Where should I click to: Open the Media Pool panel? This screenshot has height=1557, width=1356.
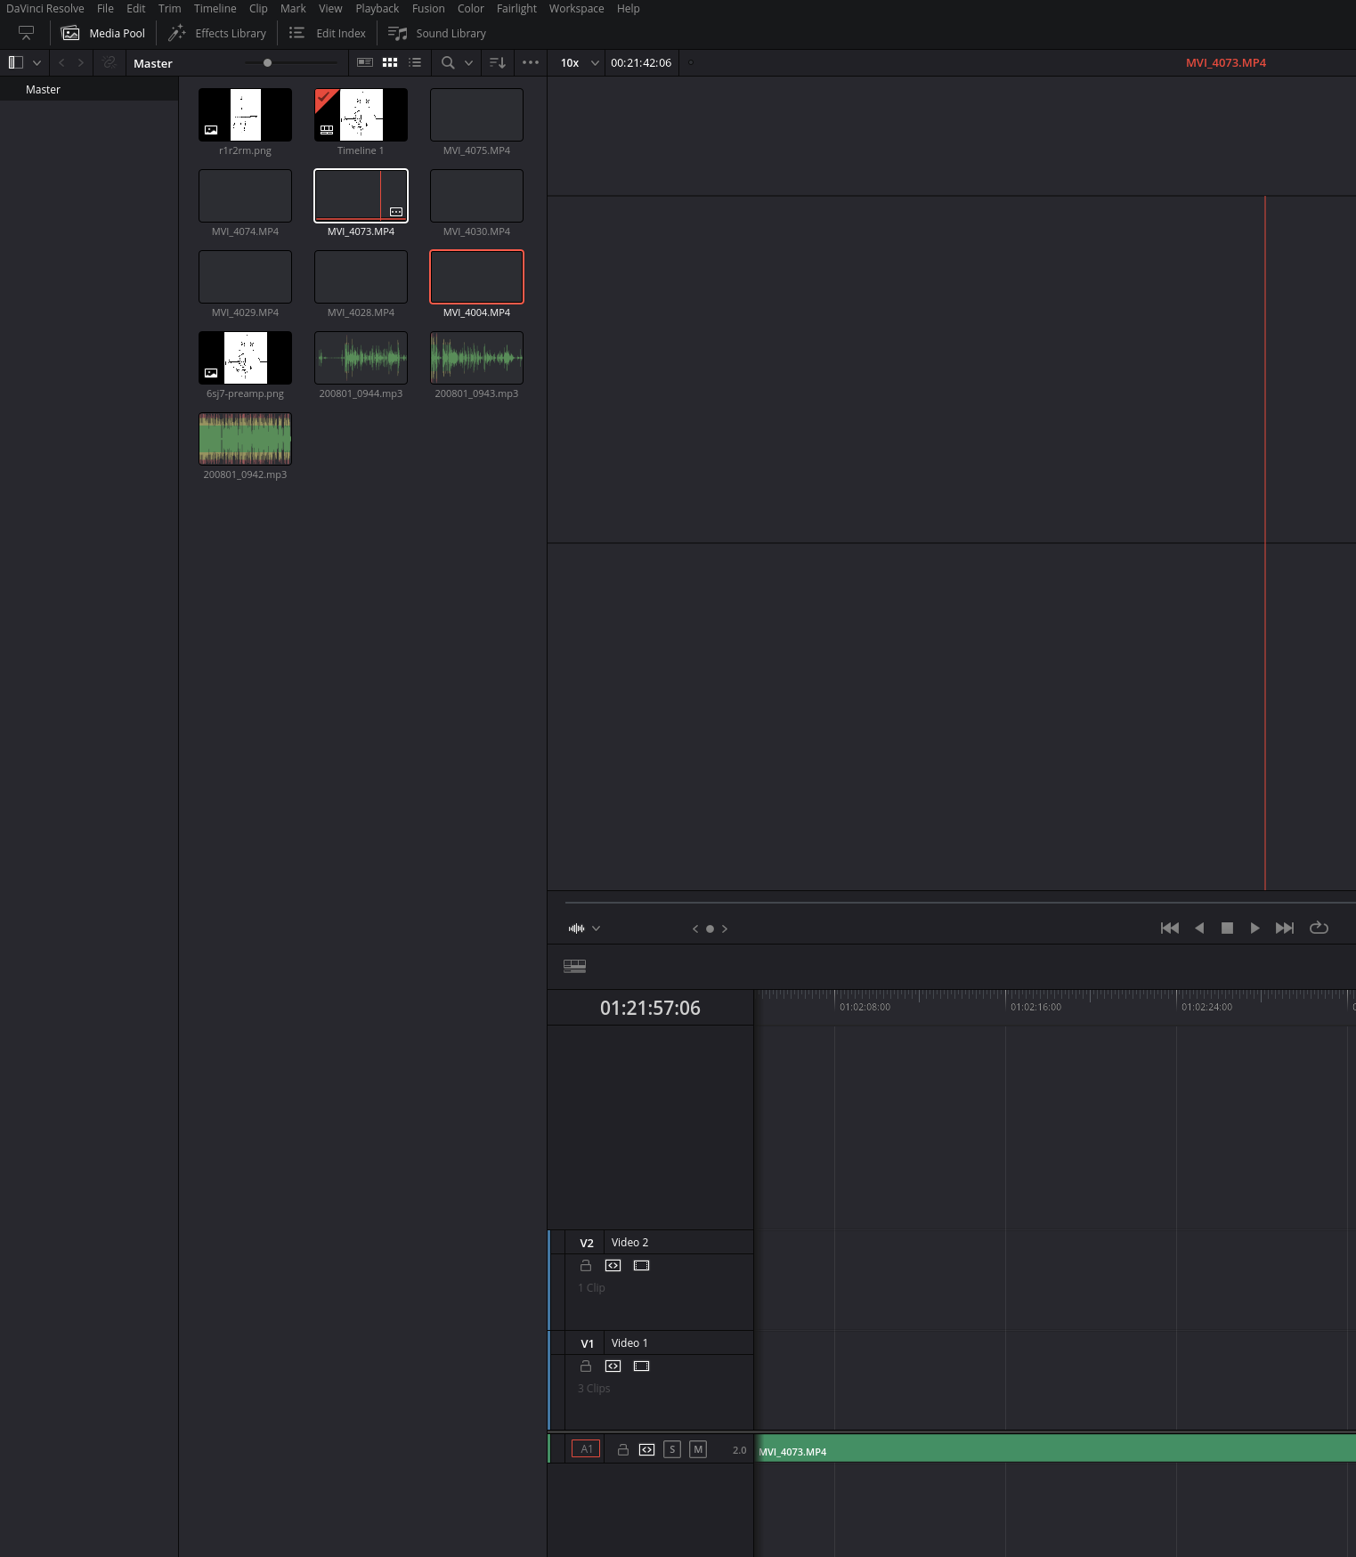[x=103, y=33]
